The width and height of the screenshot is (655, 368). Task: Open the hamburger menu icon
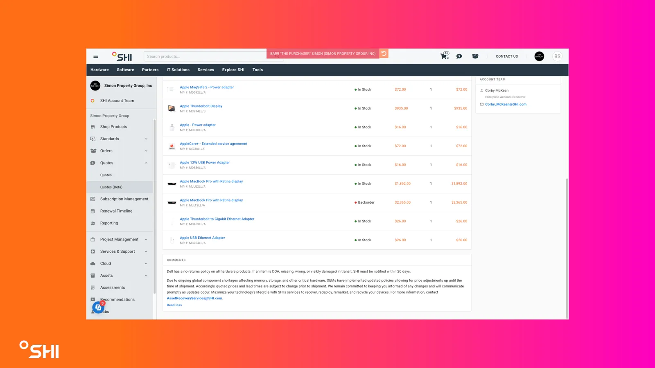[x=96, y=56]
